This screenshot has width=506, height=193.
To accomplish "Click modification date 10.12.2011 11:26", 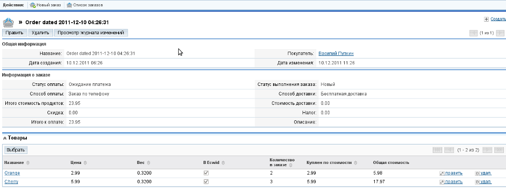I will tap(336, 63).
